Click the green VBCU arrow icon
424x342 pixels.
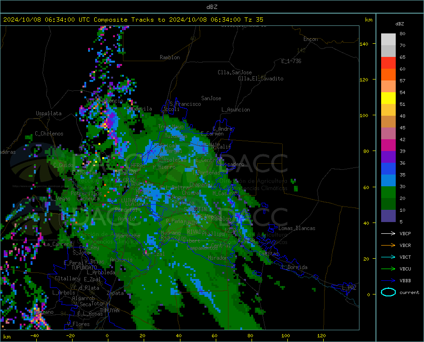388,269
